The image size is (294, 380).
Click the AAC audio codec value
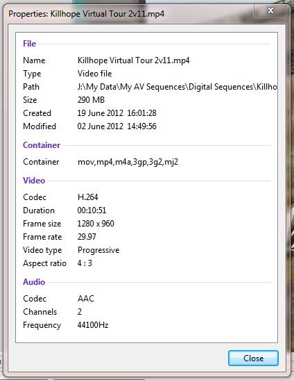pyautogui.click(x=86, y=299)
